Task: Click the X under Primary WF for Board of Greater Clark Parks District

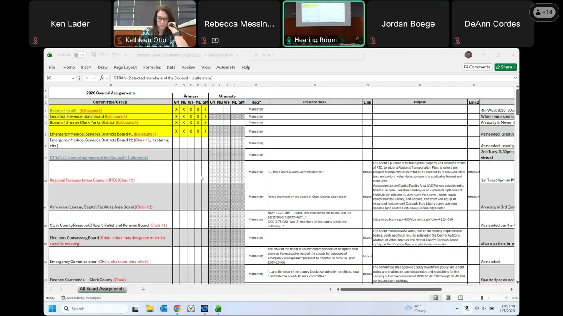Action: pyautogui.click(x=190, y=122)
